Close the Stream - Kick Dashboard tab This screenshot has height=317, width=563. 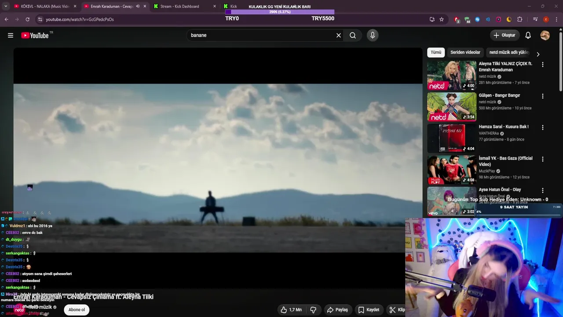pyautogui.click(x=215, y=6)
